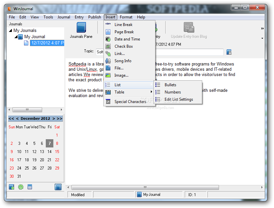
Task: Click the File document icon in menu
Action: 108,68
